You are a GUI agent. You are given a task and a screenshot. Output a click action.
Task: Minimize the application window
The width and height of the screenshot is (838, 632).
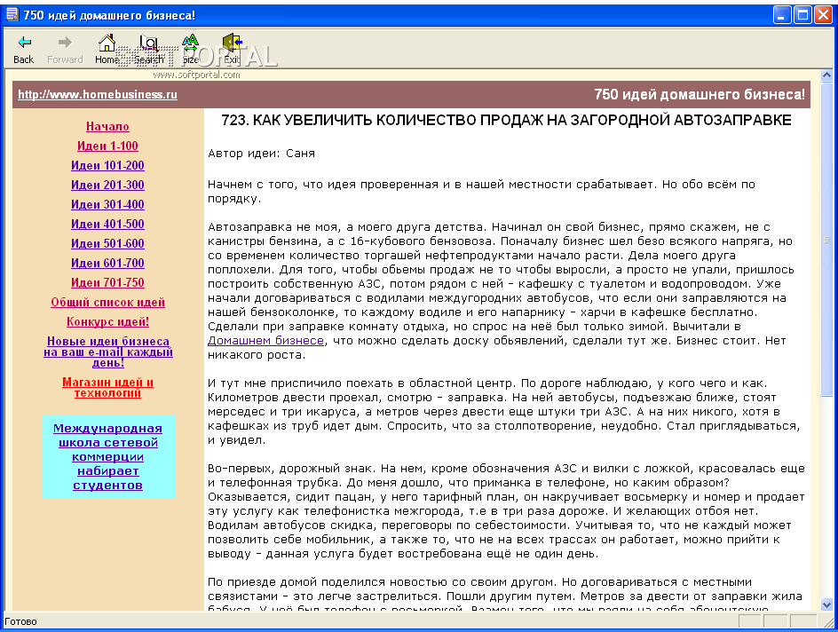(x=782, y=15)
